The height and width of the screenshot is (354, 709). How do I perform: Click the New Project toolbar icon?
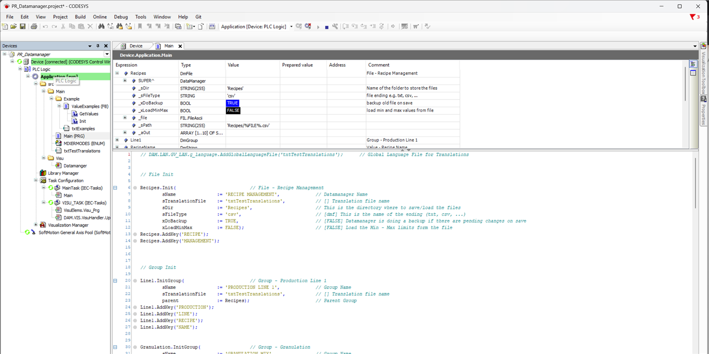point(5,27)
